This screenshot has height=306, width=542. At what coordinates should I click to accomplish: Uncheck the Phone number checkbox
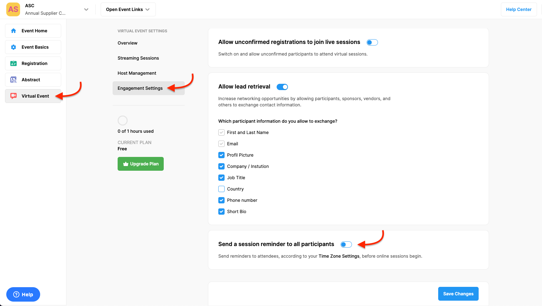221,200
